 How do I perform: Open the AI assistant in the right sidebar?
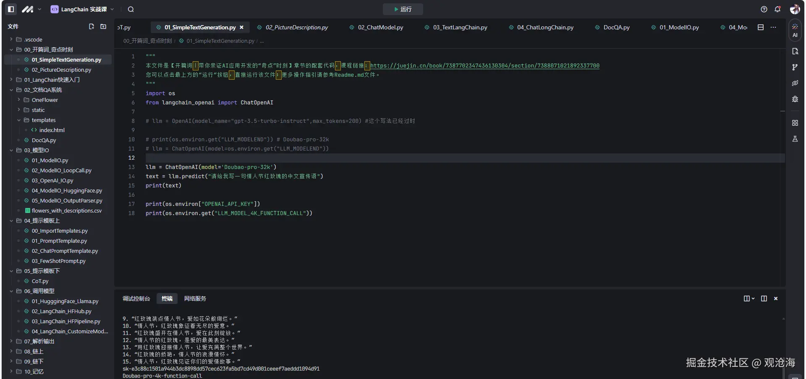(x=795, y=31)
